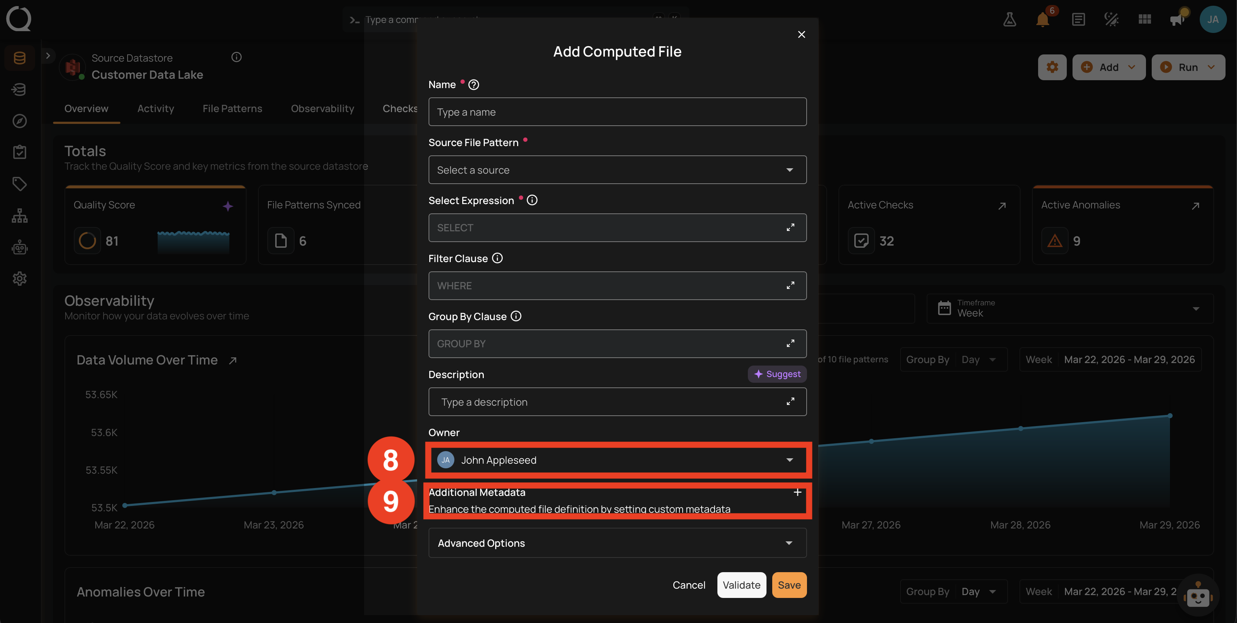Viewport: 1237px width, 623px height.
Task: Open the Group By Clause info icon
Action: 516,316
